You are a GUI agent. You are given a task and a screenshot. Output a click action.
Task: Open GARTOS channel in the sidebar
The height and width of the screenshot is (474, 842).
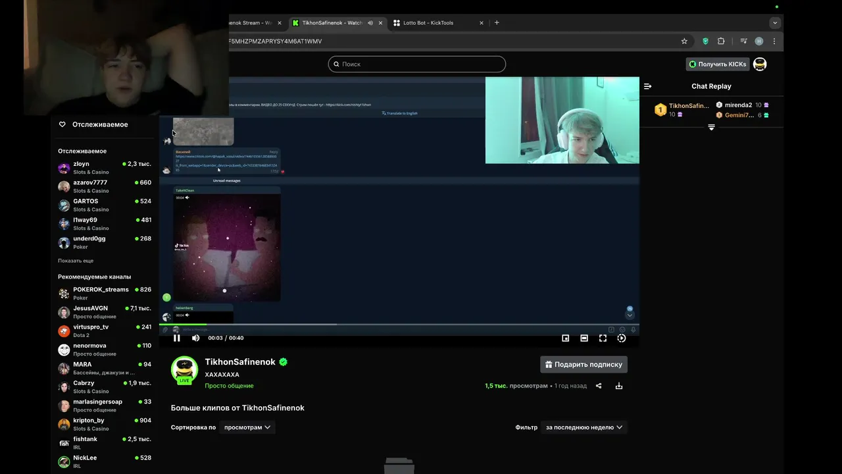click(x=105, y=205)
